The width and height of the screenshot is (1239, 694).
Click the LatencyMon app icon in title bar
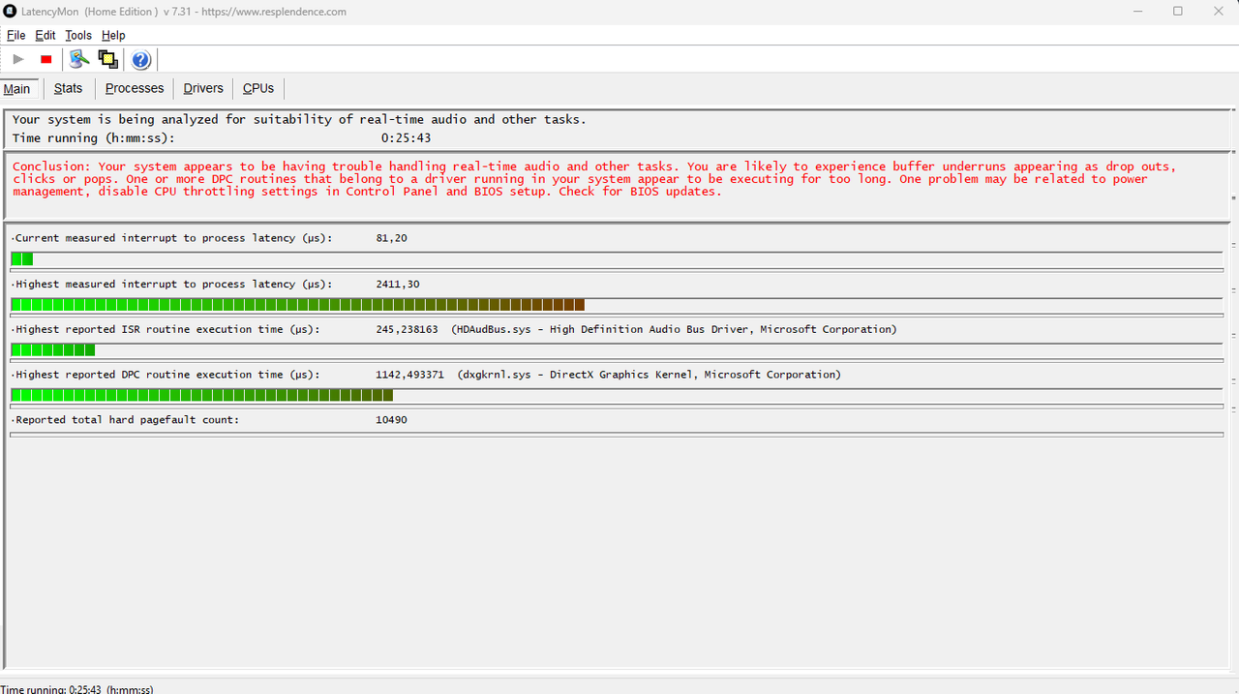10,12
